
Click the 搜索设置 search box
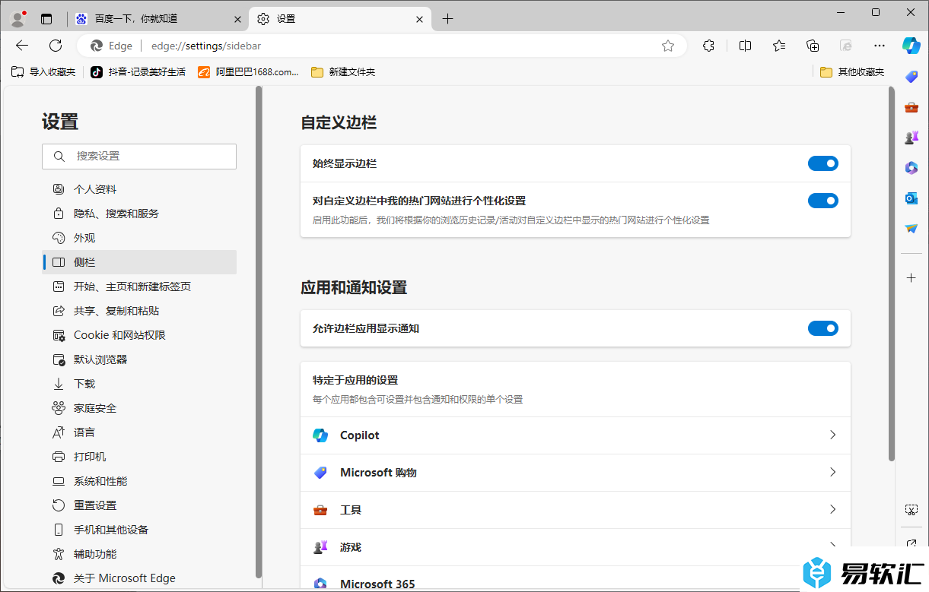click(x=139, y=157)
